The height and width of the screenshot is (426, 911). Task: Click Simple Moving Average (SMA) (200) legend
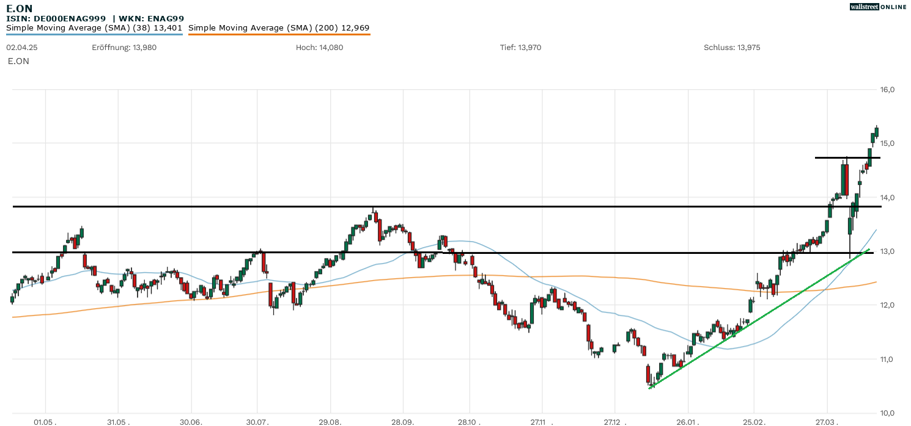pyautogui.click(x=279, y=28)
